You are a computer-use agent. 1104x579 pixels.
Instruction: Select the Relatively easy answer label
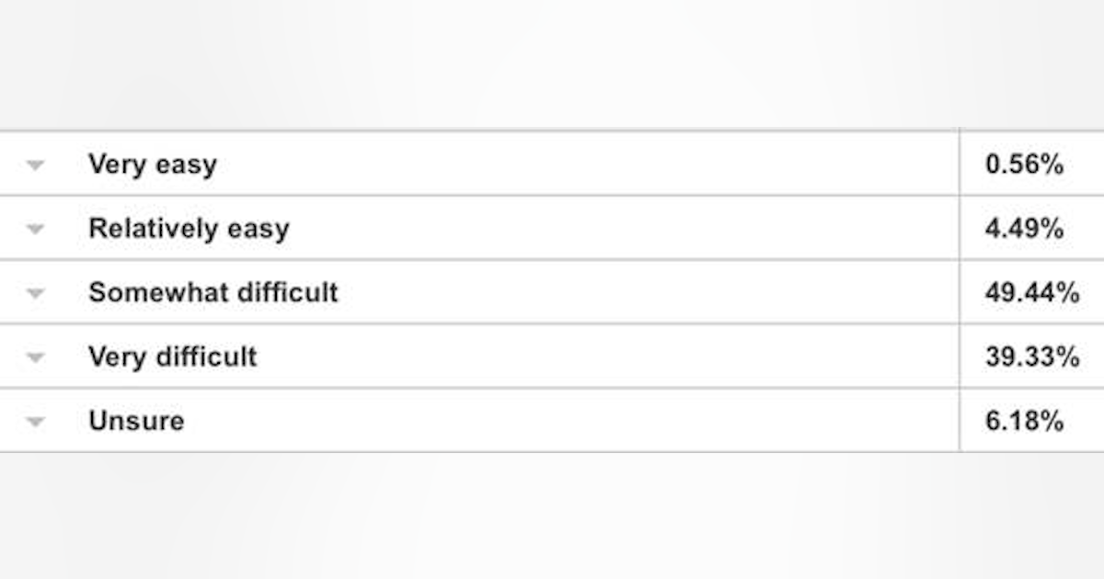coord(189,228)
